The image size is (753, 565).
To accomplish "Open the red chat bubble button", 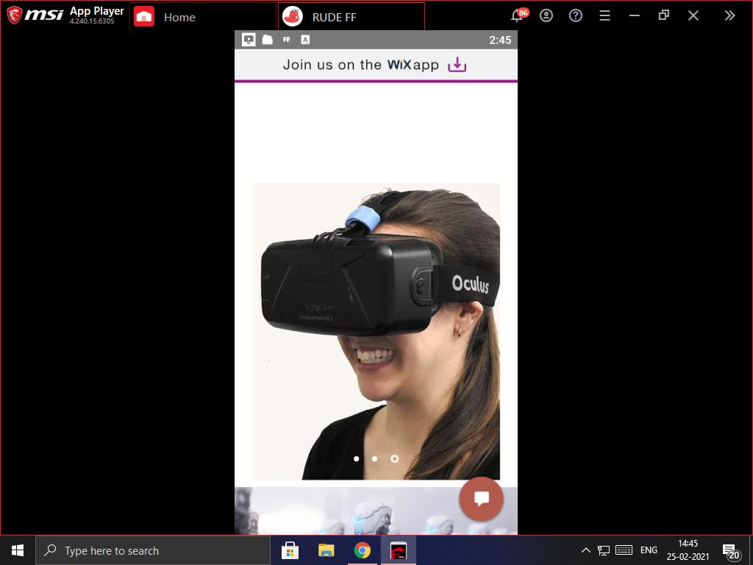I will [x=481, y=499].
